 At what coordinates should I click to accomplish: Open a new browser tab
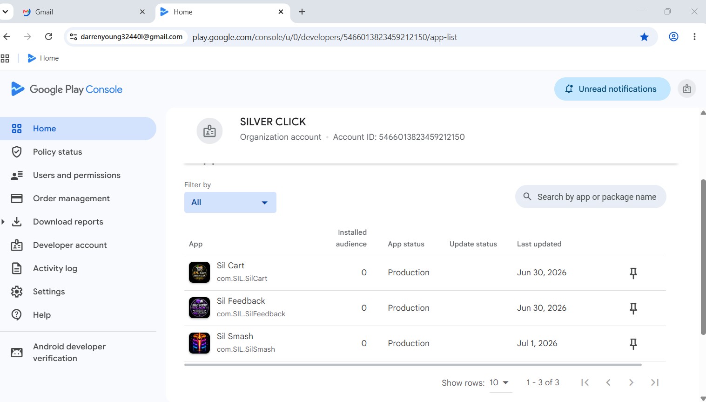click(302, 12)
